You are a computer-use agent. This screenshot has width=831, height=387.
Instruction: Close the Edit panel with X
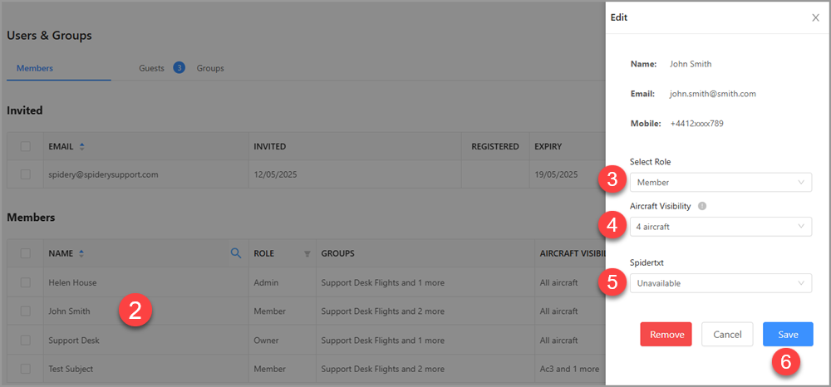[x=815, y=17]
